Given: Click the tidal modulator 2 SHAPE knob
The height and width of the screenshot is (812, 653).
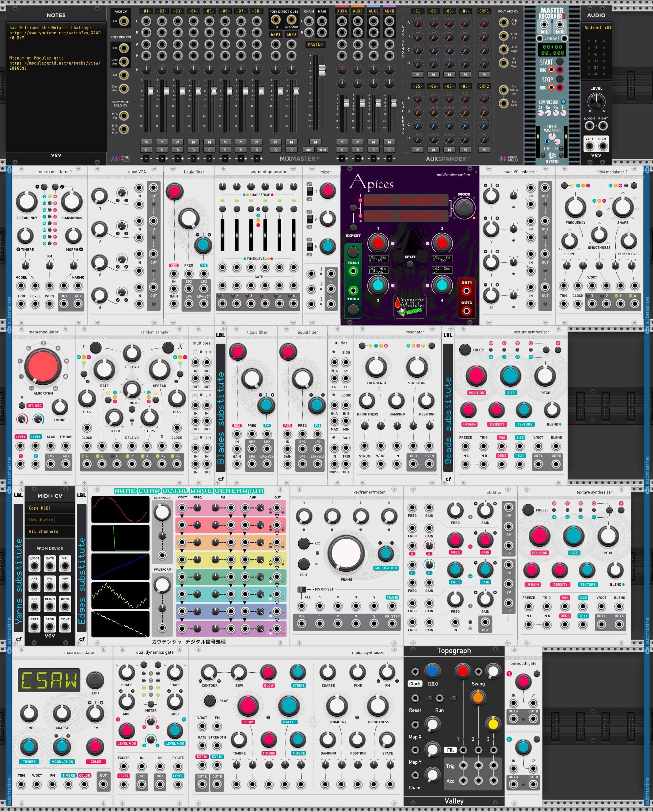Looking at the screenshot, I should [x=622, y=206].
